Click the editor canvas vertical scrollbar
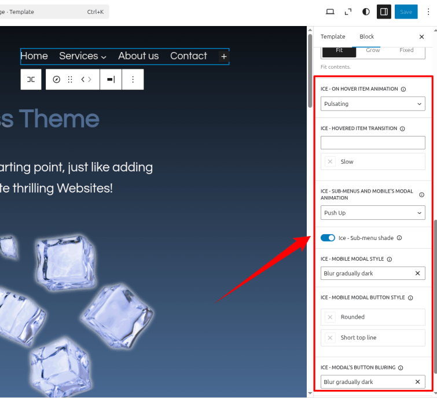The height and width of the screenshot is (406, 437). (310, 71)
